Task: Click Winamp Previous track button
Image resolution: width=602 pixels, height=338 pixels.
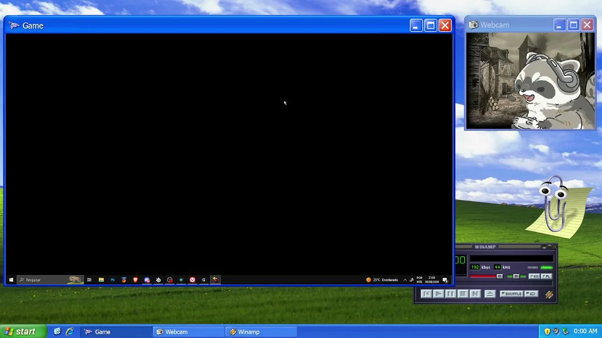Action: coord(426,294)
